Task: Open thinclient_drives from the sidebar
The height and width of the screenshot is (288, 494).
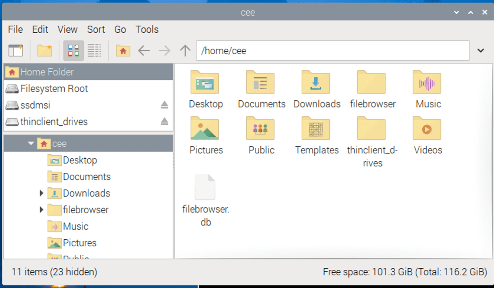Action: 54,121
